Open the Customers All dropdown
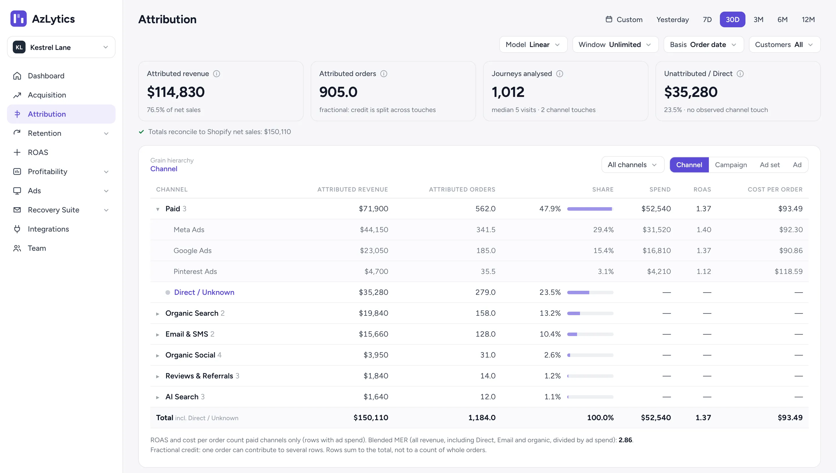The width and height of the screenshot is (836, 473). (x=784, y=44)
